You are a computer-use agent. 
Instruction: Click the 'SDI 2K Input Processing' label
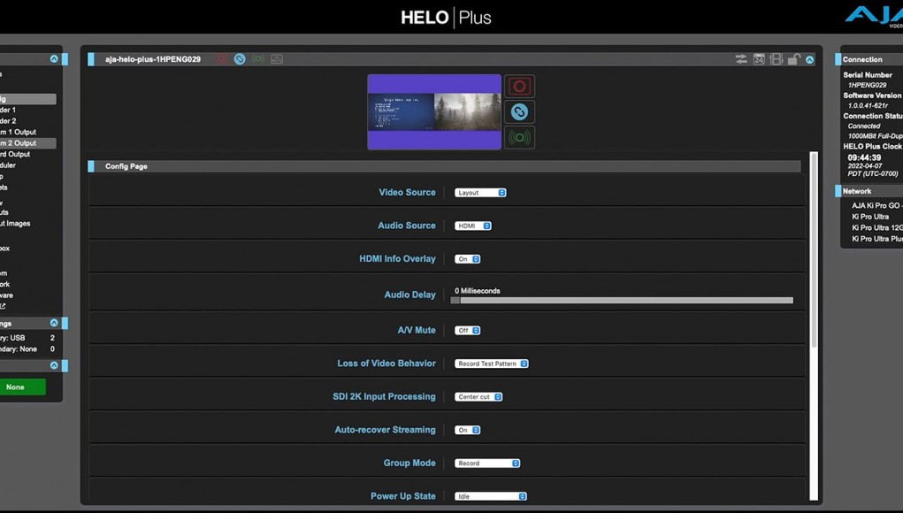[384, 396]
